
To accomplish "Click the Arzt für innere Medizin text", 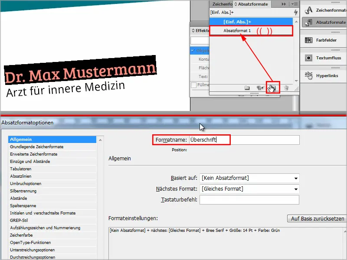I will (66, 89).
